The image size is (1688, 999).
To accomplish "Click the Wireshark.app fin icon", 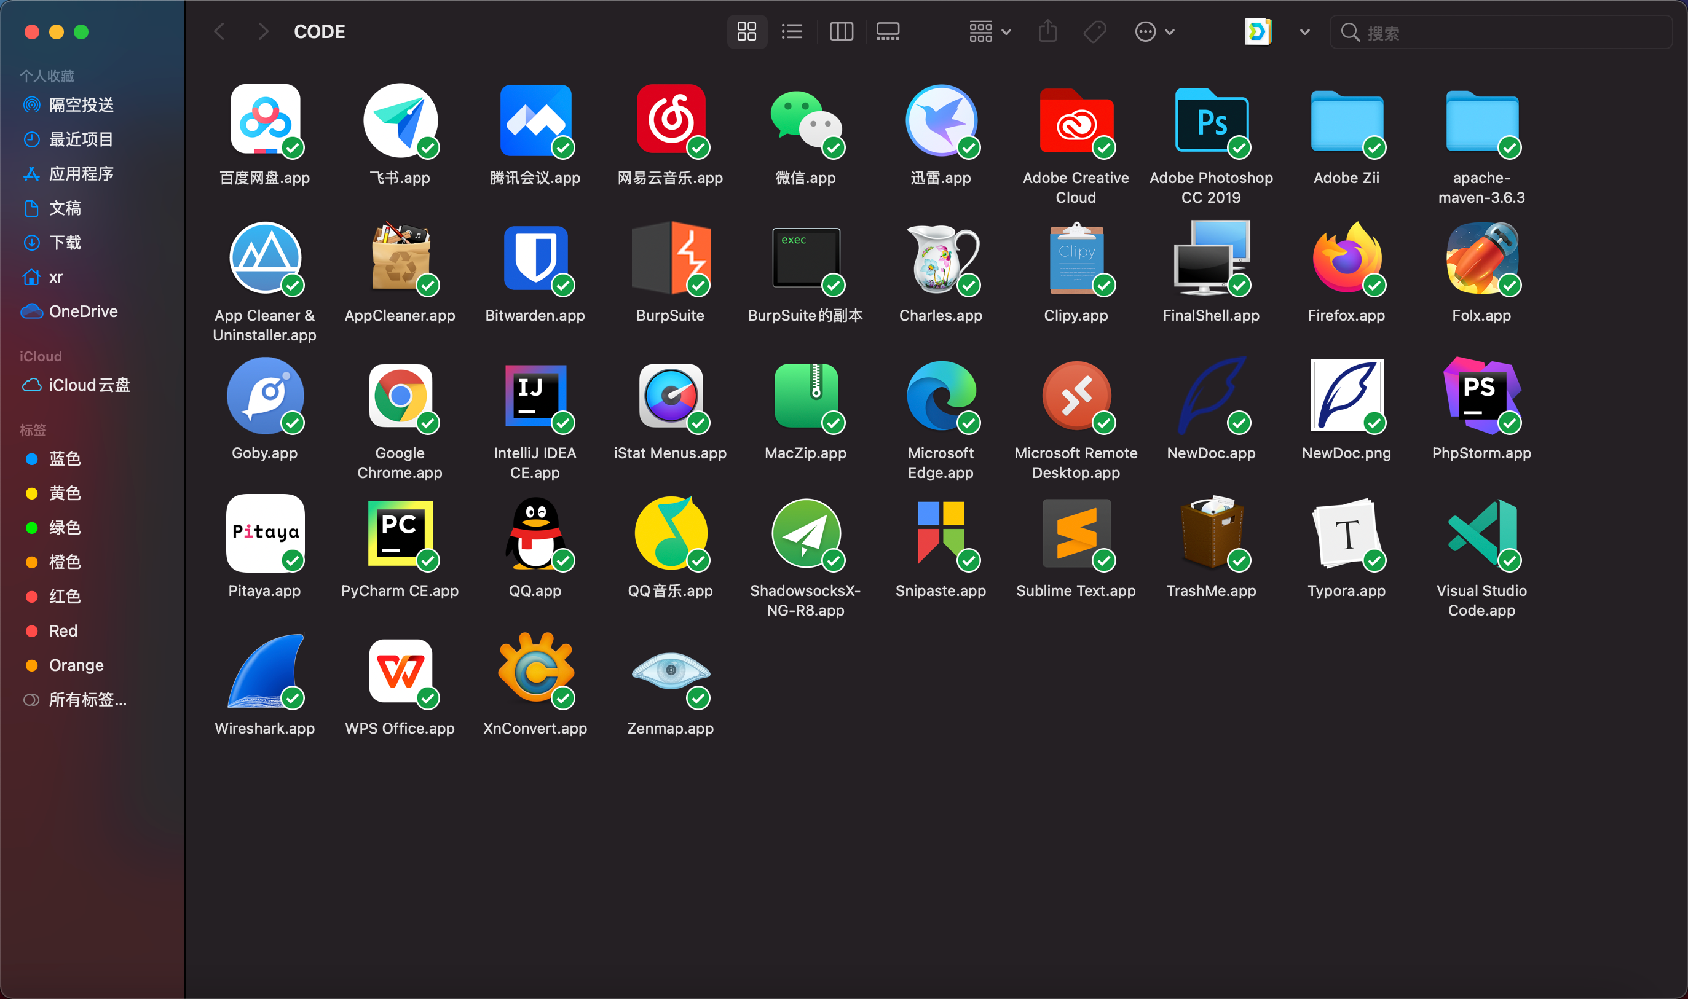I will click(266, 671).
